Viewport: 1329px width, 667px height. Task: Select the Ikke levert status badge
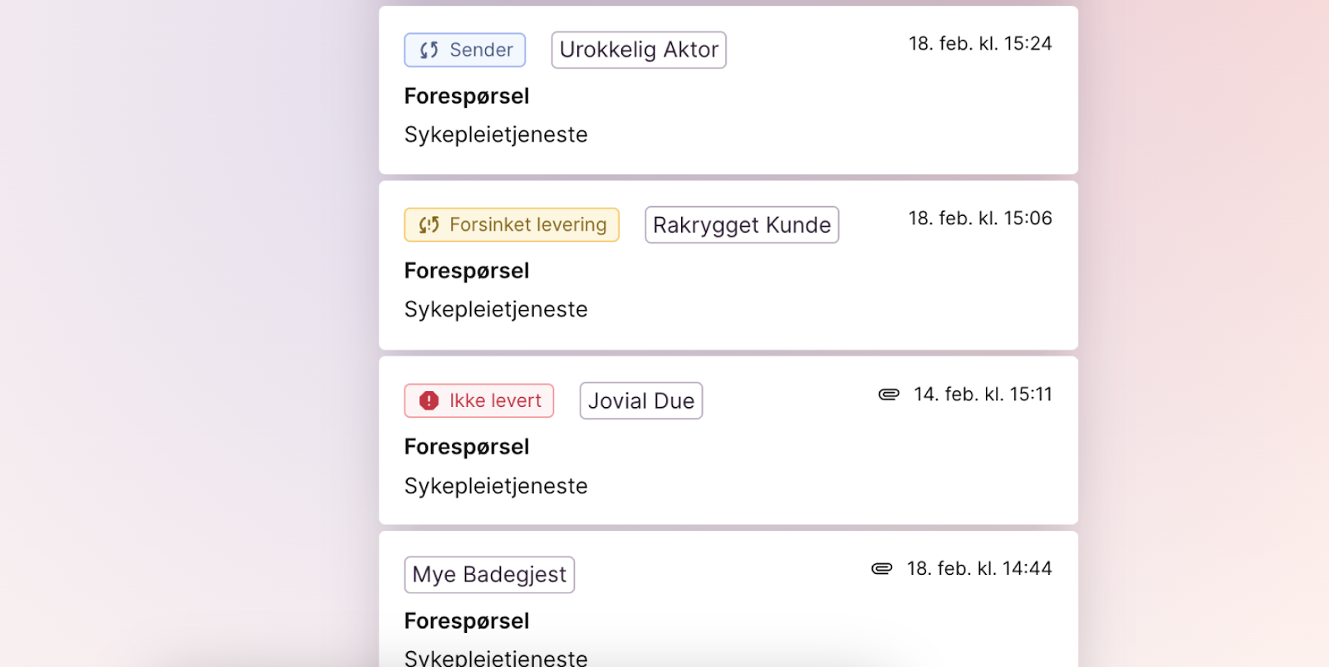[x=479, y=400]
